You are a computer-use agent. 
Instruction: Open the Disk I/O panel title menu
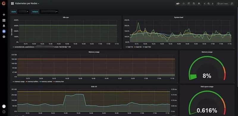[94, 87]
